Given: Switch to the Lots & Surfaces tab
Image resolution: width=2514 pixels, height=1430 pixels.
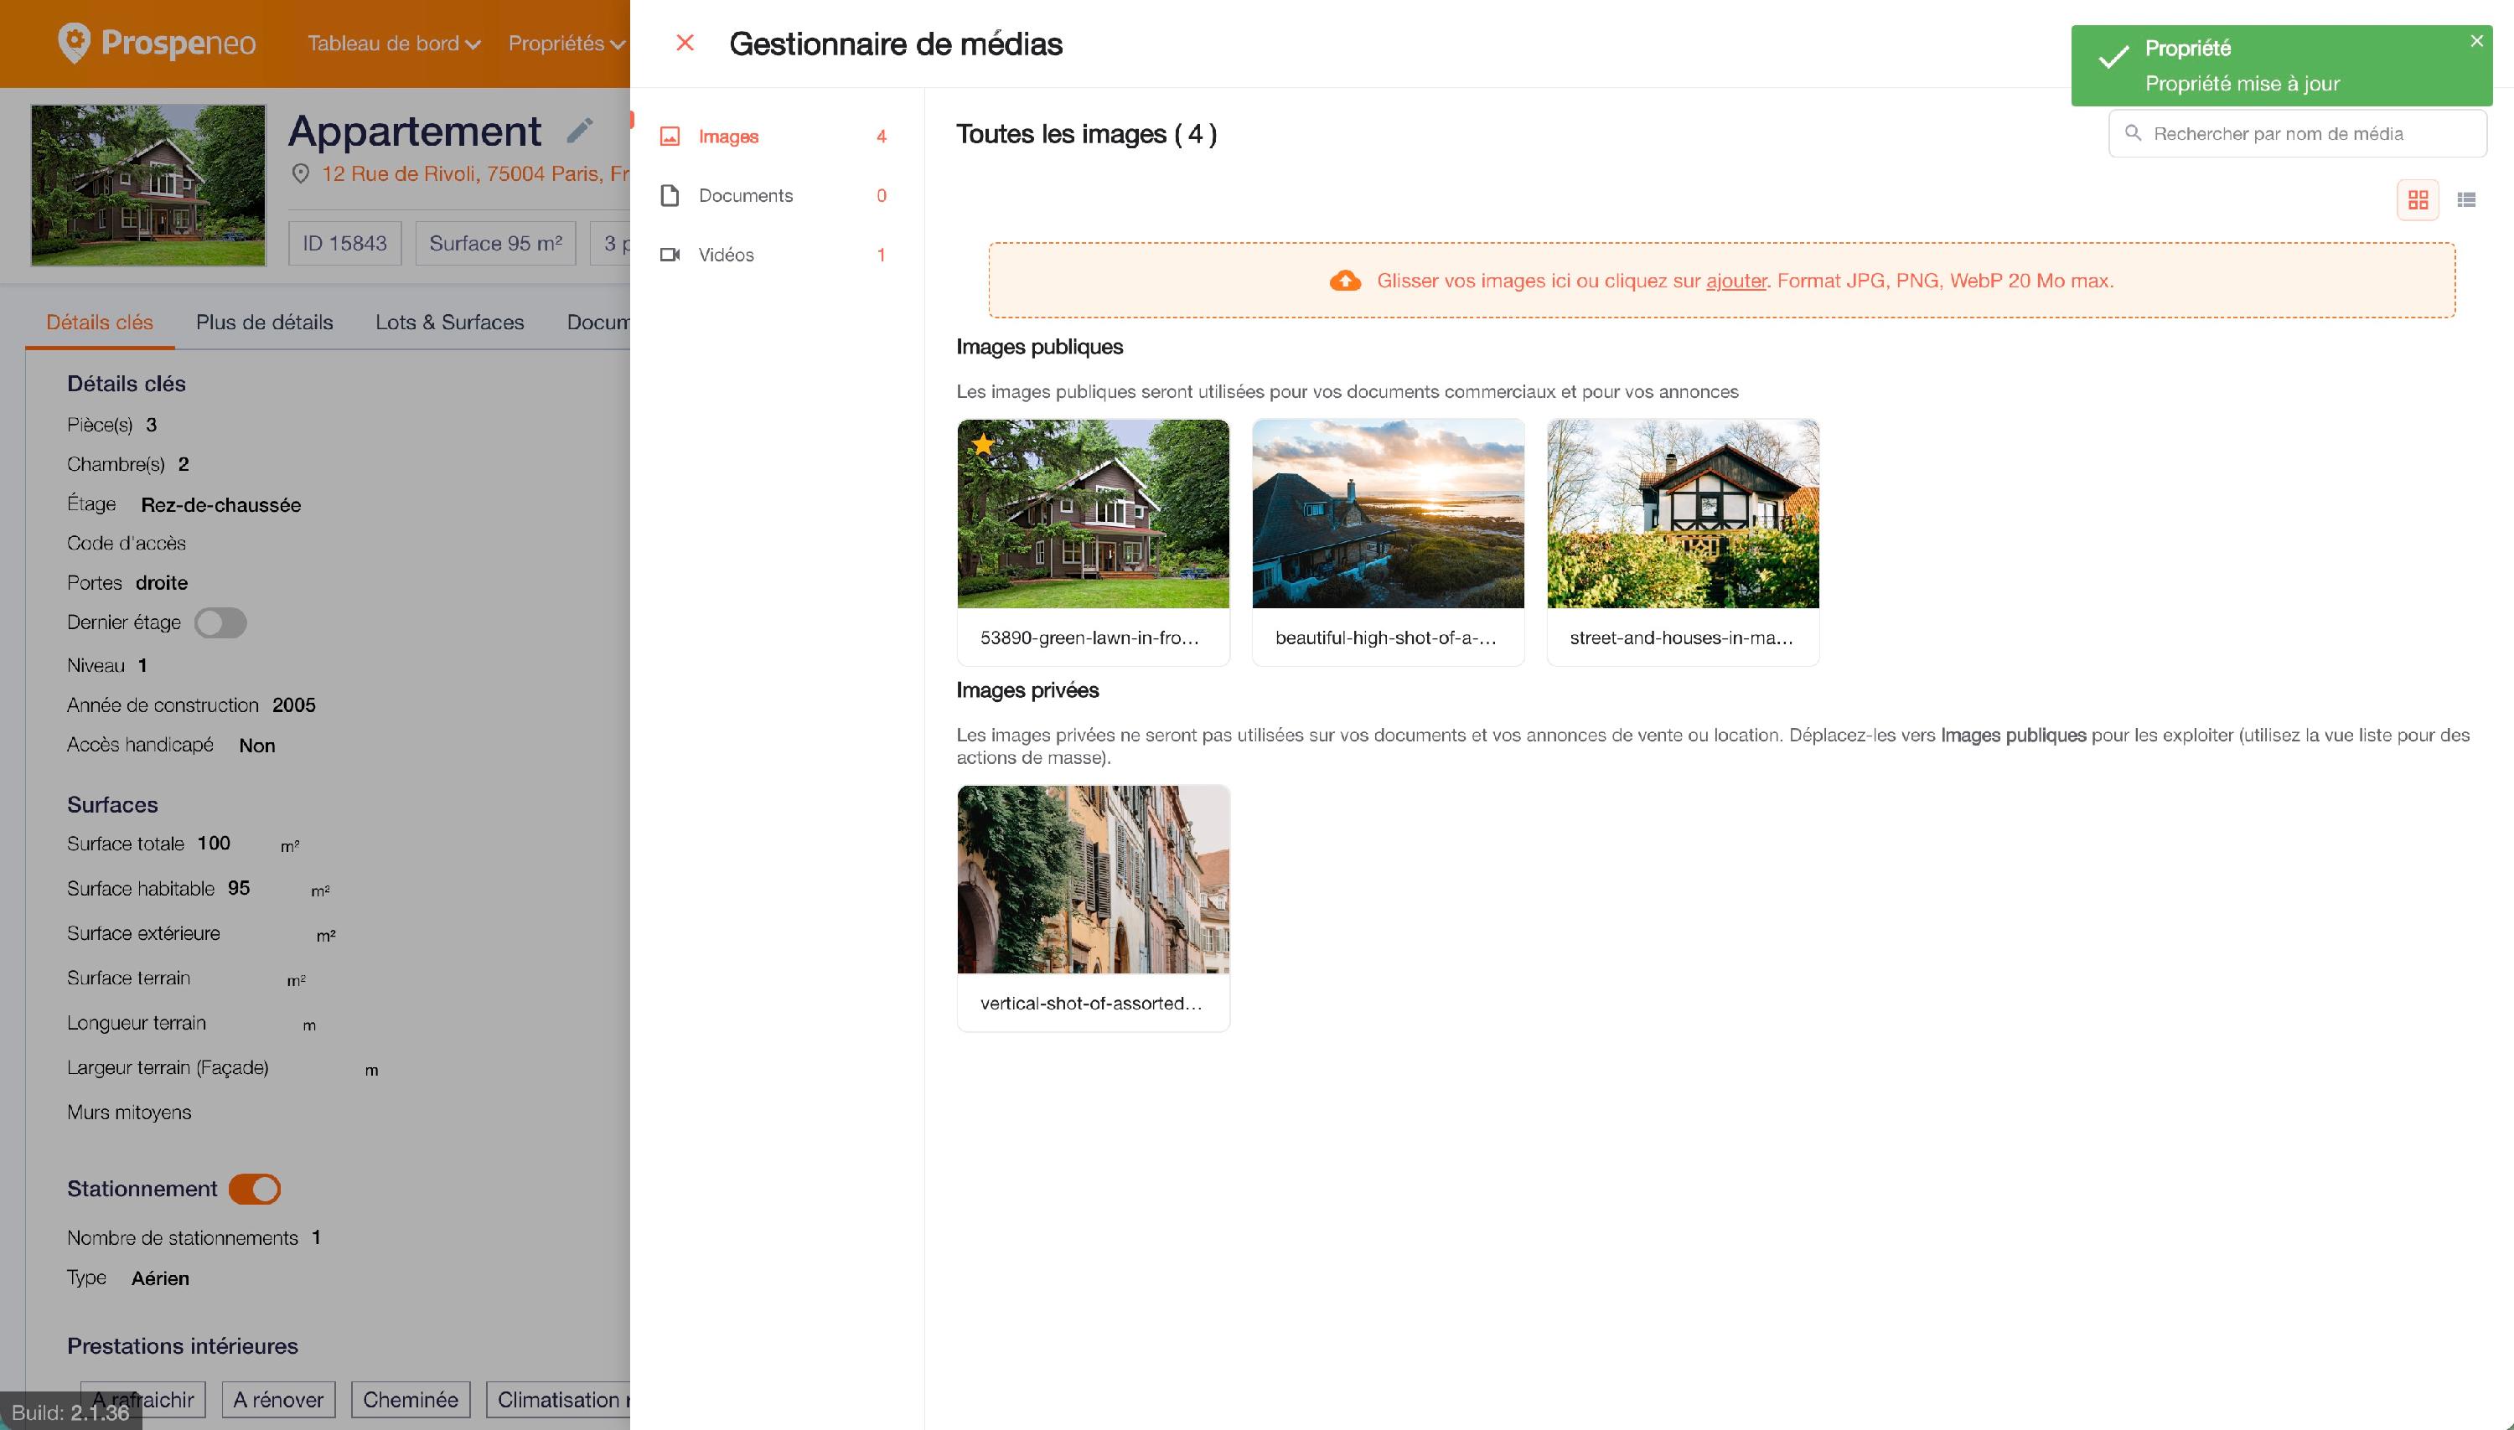Looking at the screenshot, I should point(450,323).
